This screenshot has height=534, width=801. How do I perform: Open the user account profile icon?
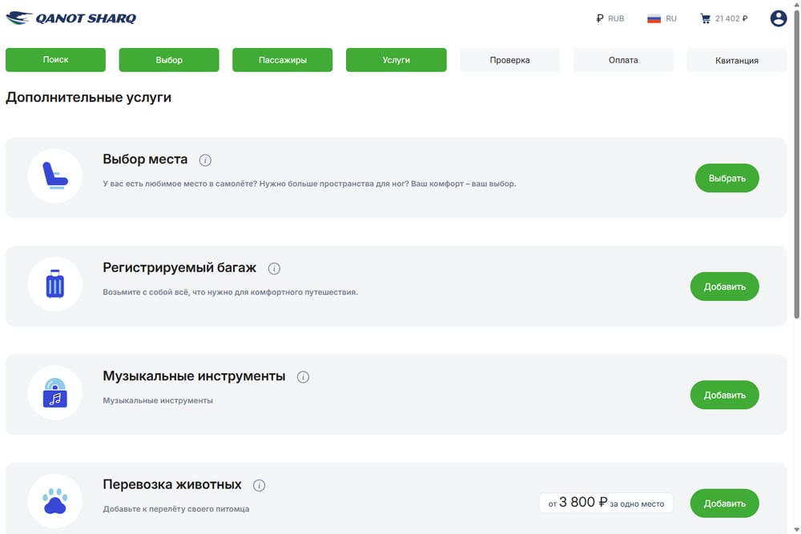click(x=778, y=18)
